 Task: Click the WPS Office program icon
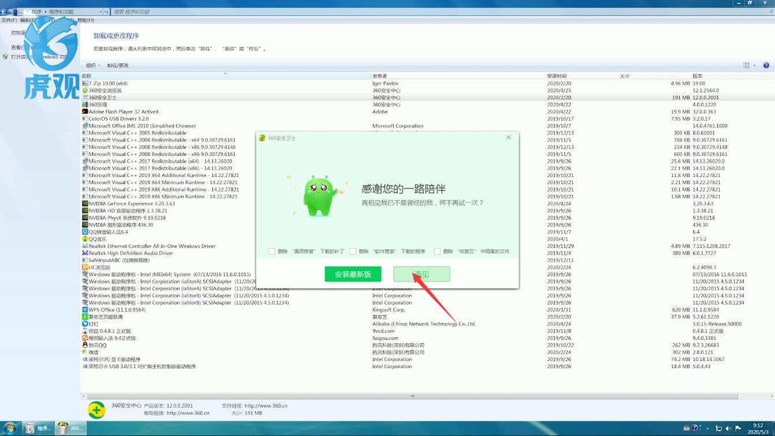85,310
